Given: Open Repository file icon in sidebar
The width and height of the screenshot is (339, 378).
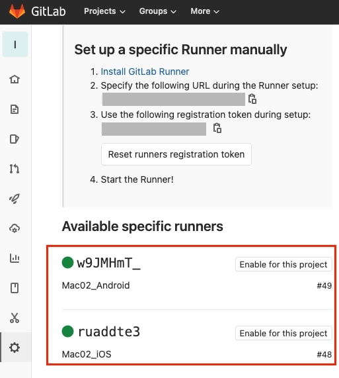Looking at the screenshot, I should [15, 109].
